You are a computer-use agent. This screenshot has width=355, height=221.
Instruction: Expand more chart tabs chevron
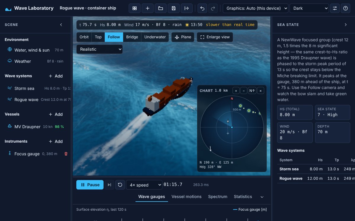(262, 197)
